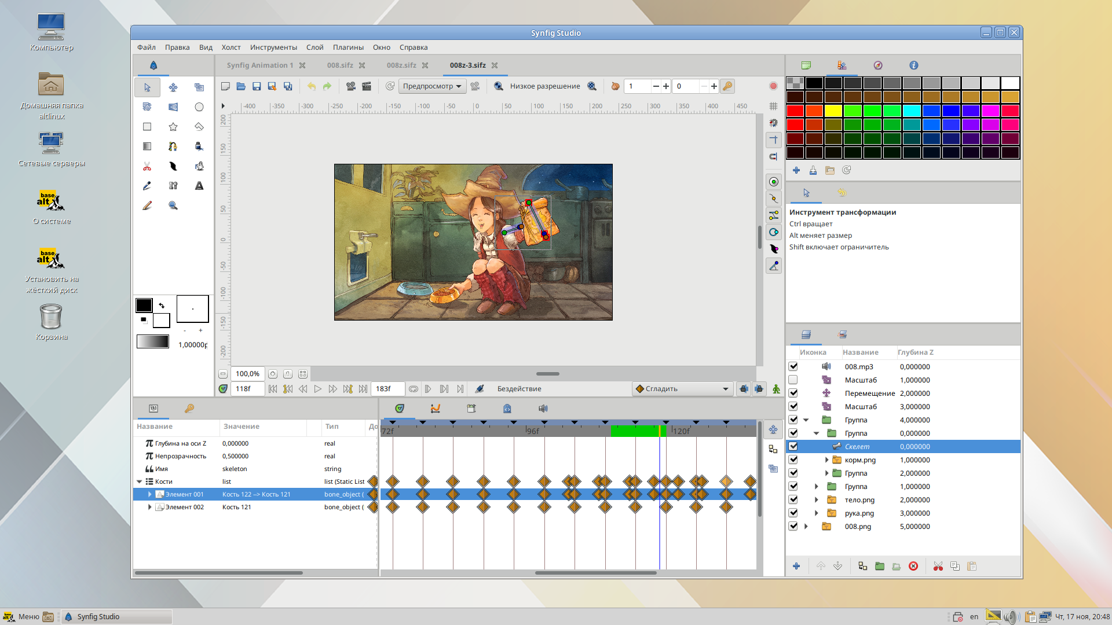
Task: Jump to next keyframe button
Action: click(x=348, y=389)
